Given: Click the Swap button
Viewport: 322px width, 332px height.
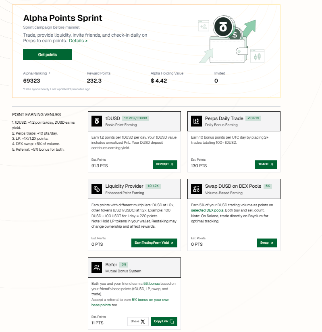Looking at the screenshot, I should click(267, 243).
